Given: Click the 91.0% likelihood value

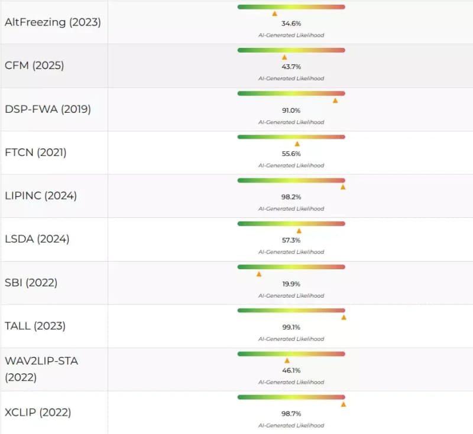Looking at the screenshot, I should click(291, 110).
